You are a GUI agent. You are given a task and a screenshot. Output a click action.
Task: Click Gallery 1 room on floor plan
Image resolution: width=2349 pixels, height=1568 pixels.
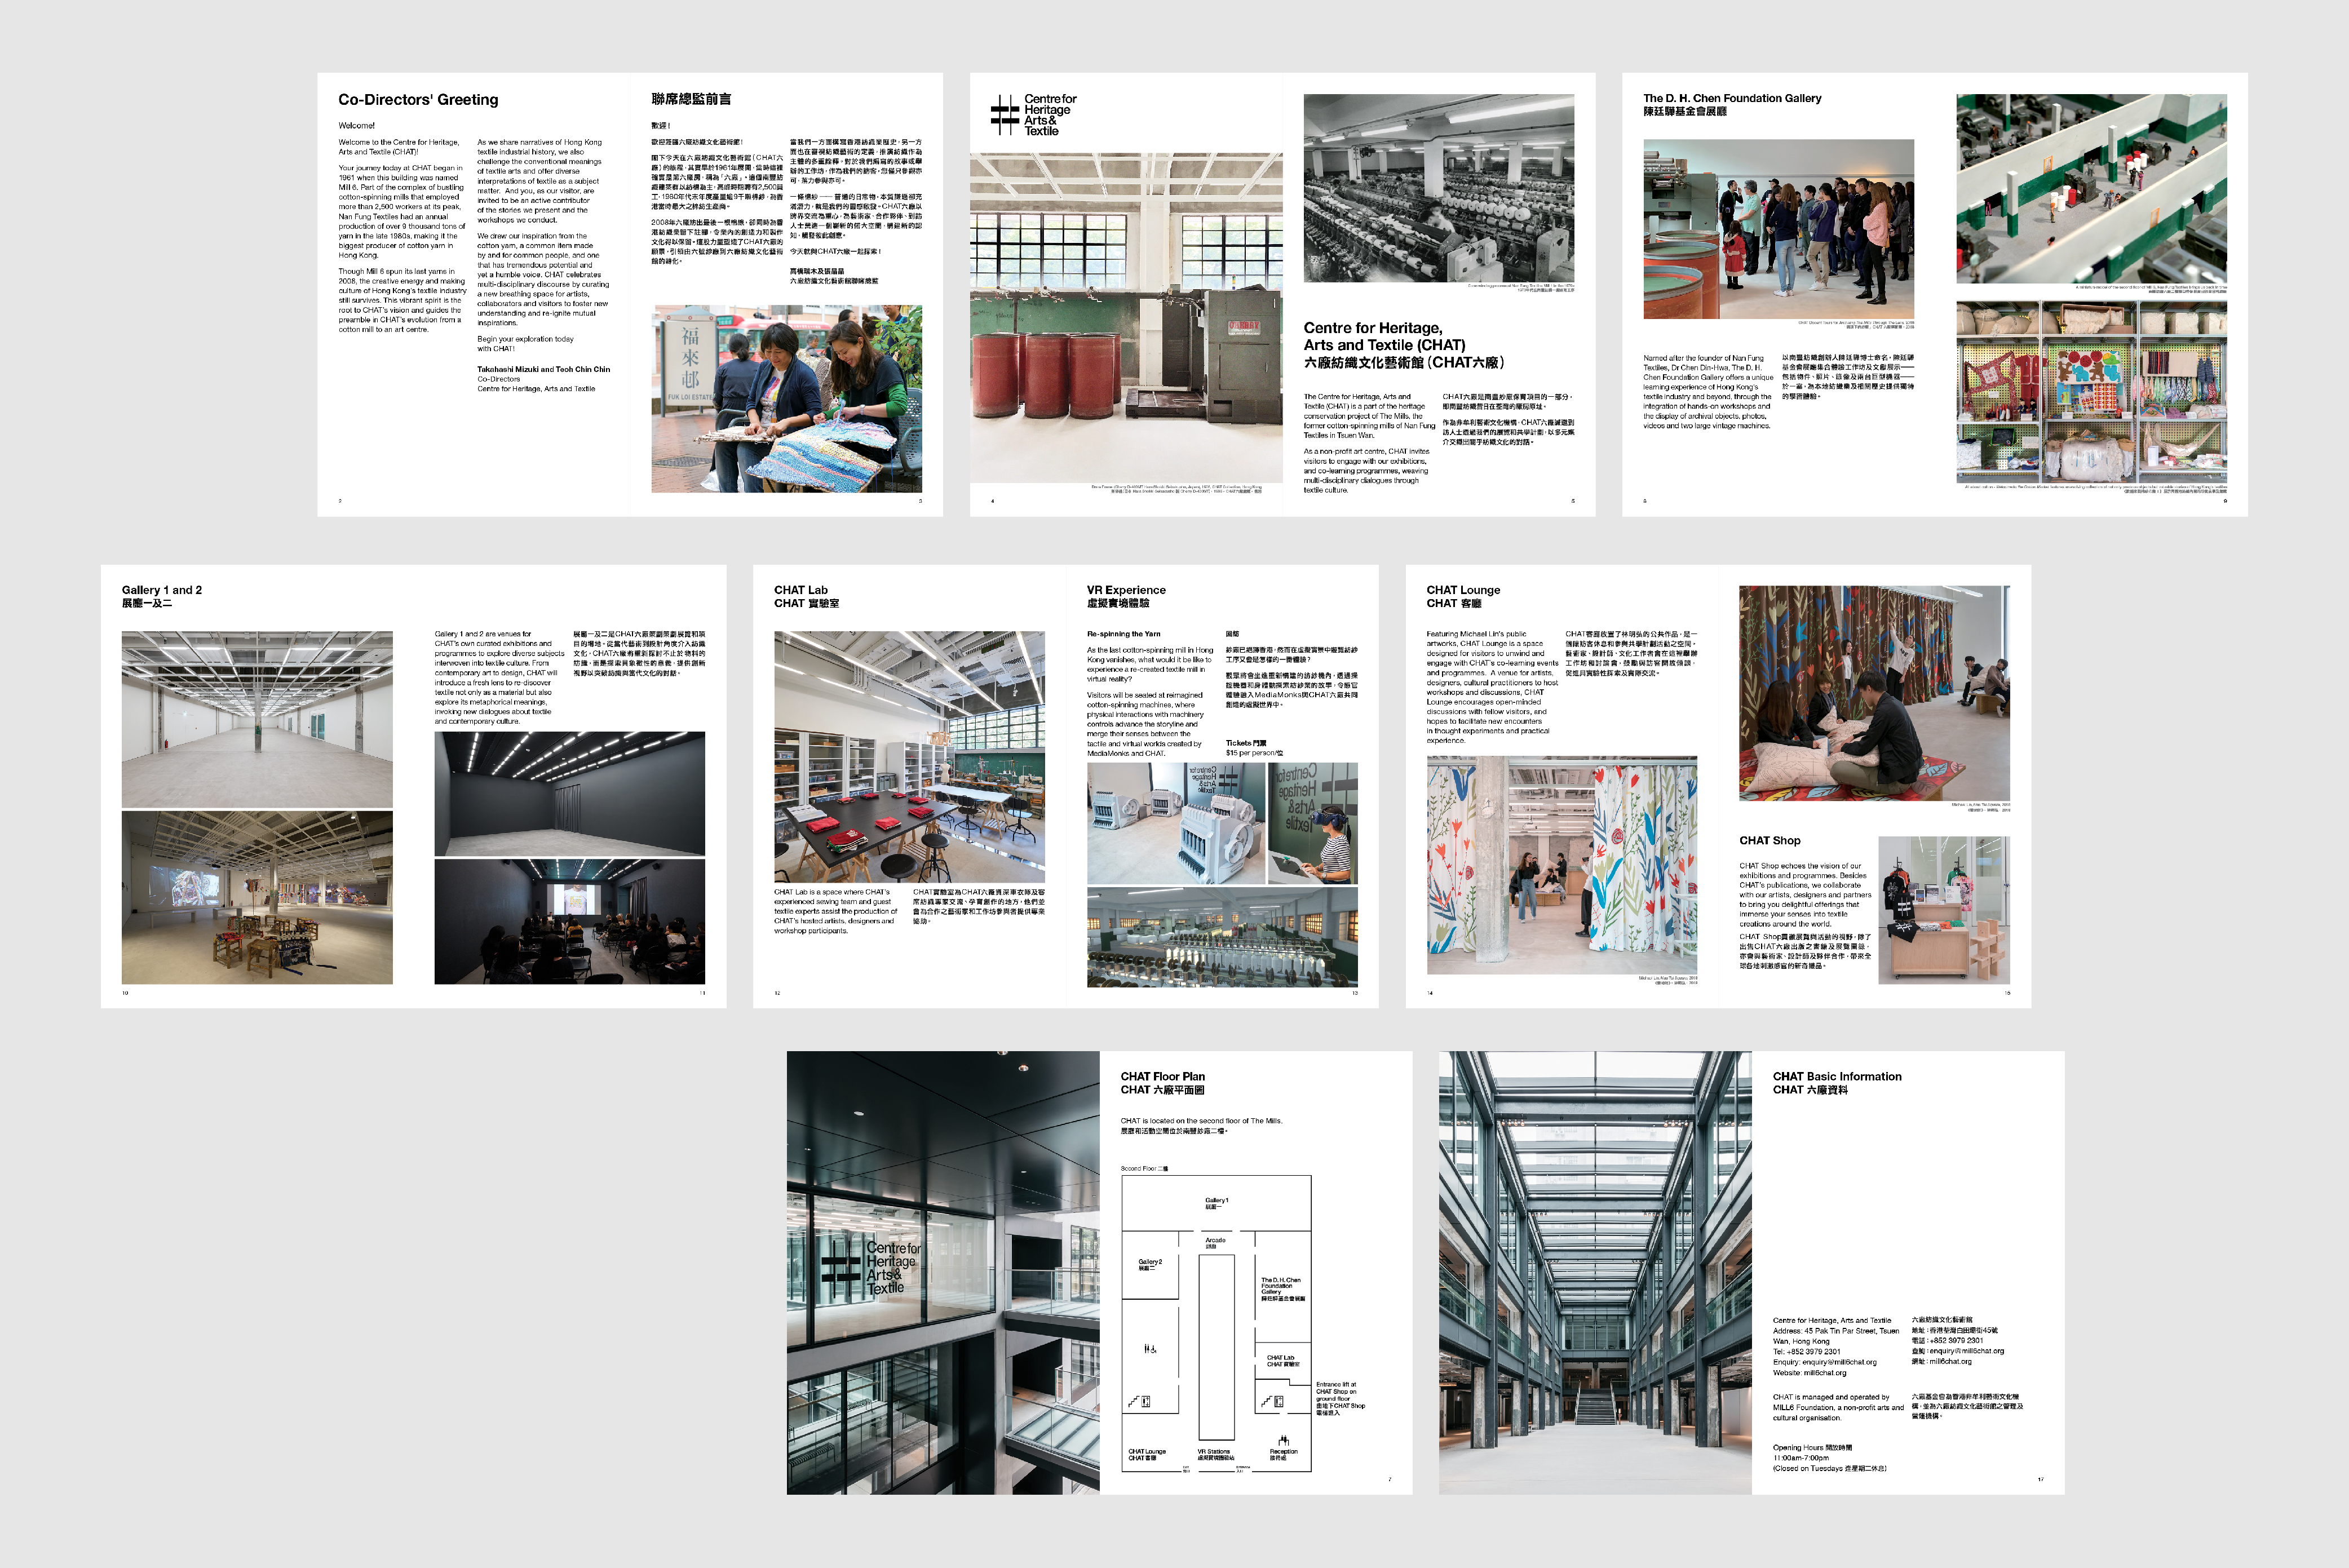point(1216,1203)
